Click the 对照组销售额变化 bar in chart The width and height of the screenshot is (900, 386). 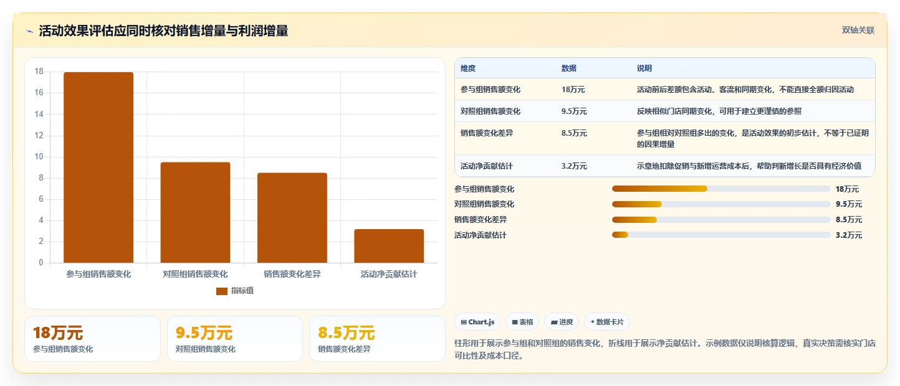point(195,212)
